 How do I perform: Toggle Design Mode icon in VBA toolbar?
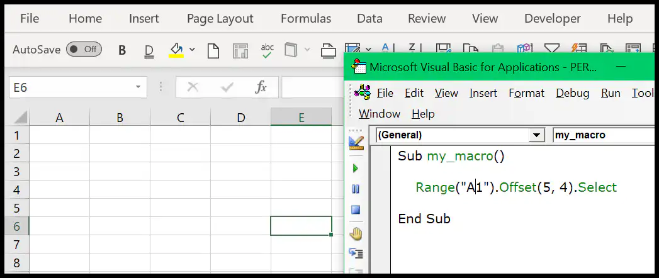pyautogui.click(x=356, y=143)
